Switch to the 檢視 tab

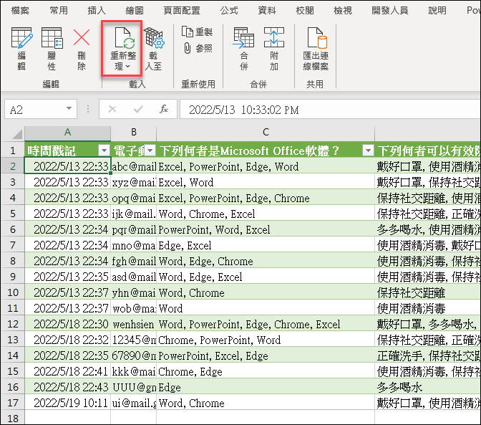[x=343, y=11]
